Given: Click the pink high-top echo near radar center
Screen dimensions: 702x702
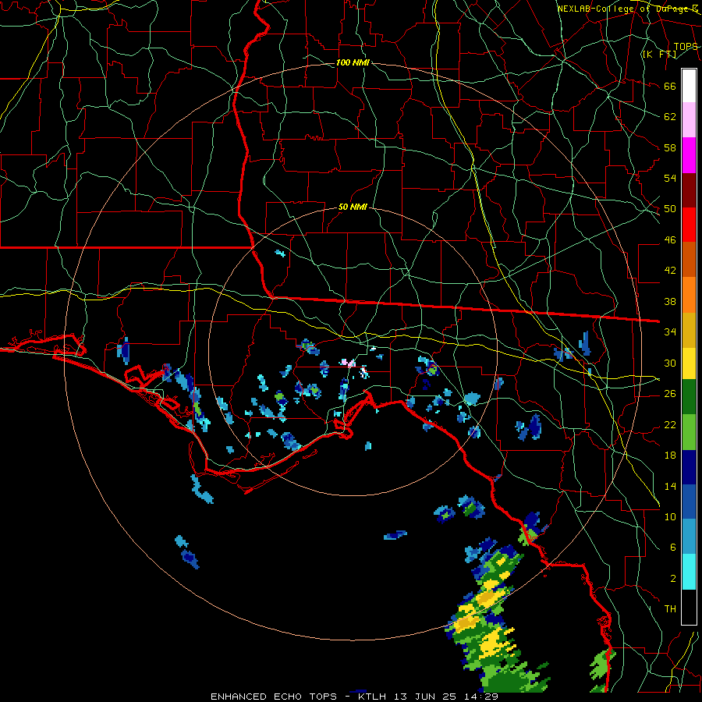Looking at the screenshot, I should tap(349, 363).
